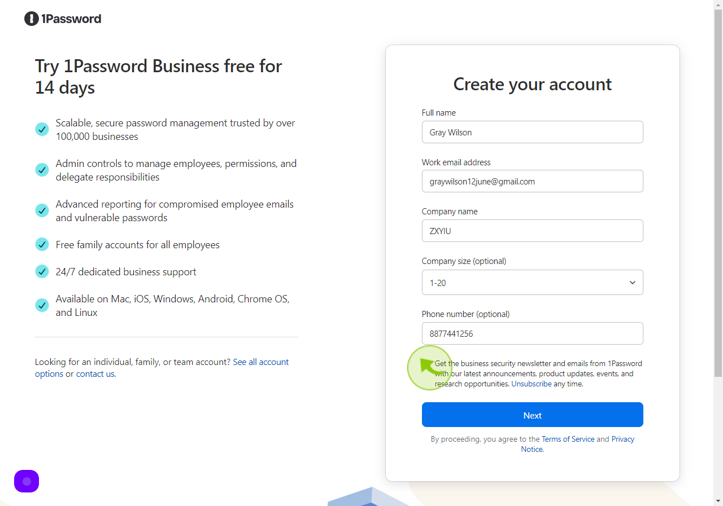Click the scrollbar up arrow
Screen dimensions: 723x506
click(718, 5)
